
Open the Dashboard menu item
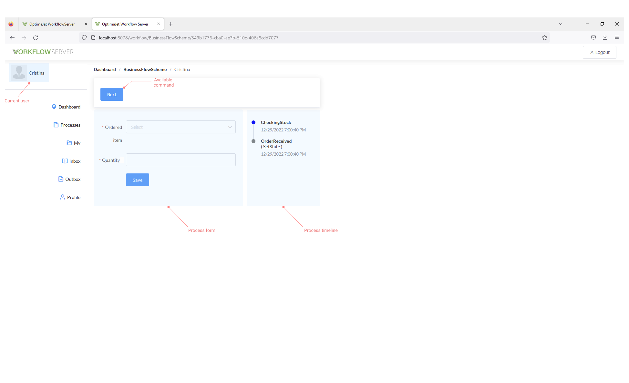[66, 107]
